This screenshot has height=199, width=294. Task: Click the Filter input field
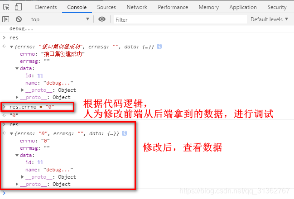(x=179, y=19)
